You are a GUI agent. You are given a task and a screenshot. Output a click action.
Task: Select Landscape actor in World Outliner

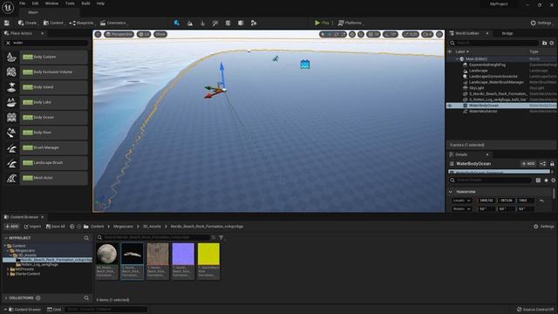[478, 71]
